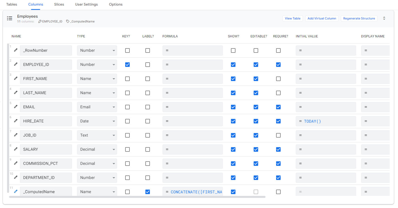398x208 pixels.
Task: Open the Text type dropdown for JOB_ID
Action: pos(97,135)
